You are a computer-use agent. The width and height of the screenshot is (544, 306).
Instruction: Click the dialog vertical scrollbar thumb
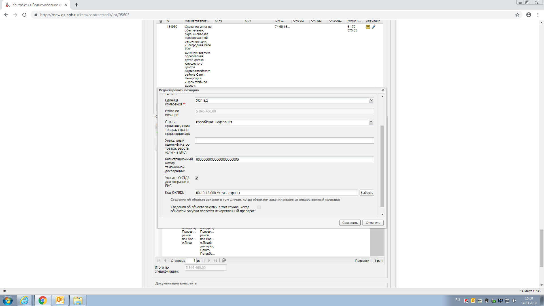pyautogui.click(x=382, y=166)
